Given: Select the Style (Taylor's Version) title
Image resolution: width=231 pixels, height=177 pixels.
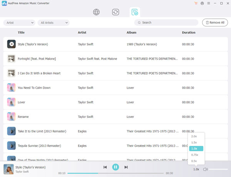Looking at the screenshot, I should (x=33, y=44).
